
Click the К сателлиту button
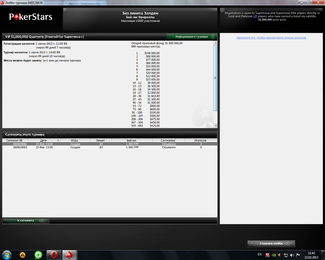pos(26,221)
